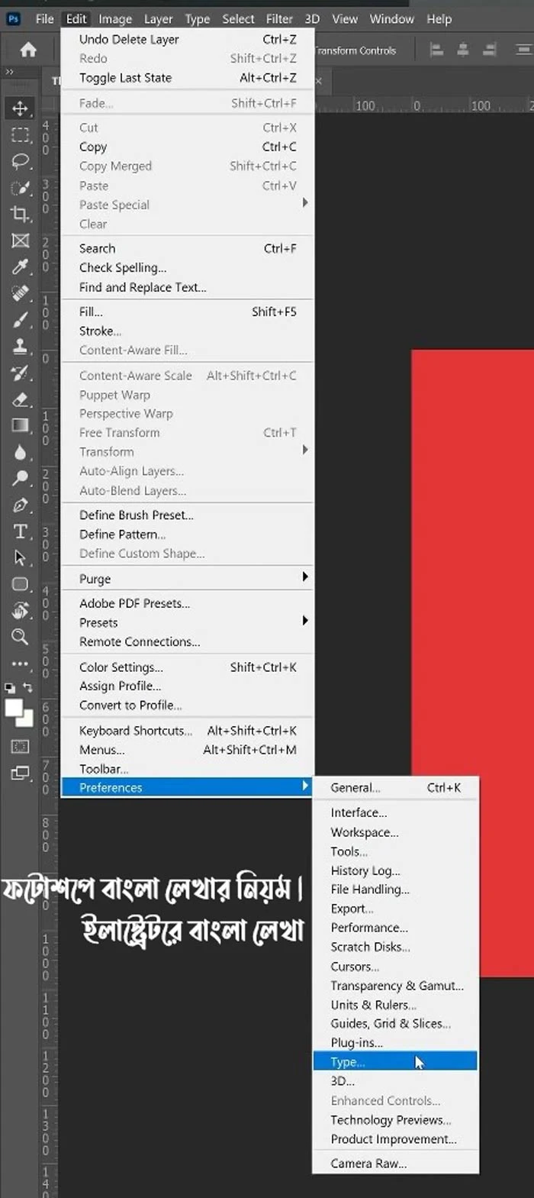
Task: Select the Eyedropper tool
Action: [x=21, y=267]
